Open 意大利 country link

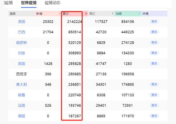click(x=21, y=84)
